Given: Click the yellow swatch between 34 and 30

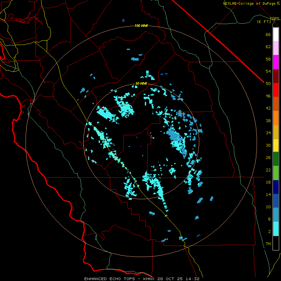Looking at the screenshot, I should [x=276, y=145].
